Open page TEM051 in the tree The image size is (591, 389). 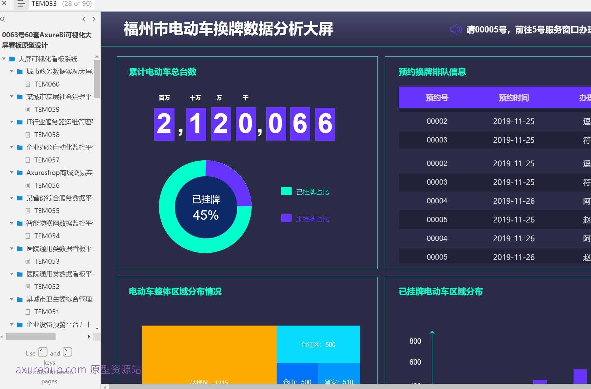click(x=47, y=312)
